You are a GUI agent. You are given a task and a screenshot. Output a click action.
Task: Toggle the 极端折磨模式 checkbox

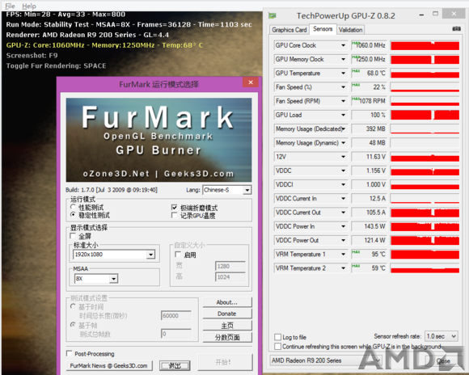(x=175, y=207)
